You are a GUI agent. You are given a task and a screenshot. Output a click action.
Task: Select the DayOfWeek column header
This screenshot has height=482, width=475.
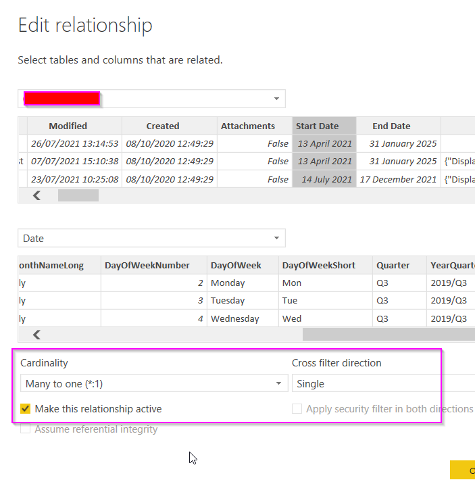coord(243,265)
